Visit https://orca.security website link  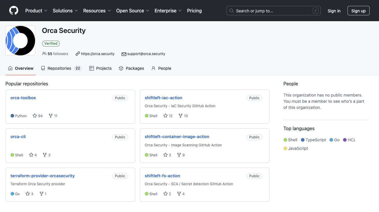click(97, 54)
